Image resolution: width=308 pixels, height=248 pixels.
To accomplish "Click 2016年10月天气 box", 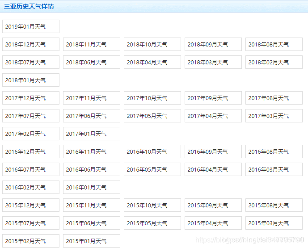I will click(152, 151).
